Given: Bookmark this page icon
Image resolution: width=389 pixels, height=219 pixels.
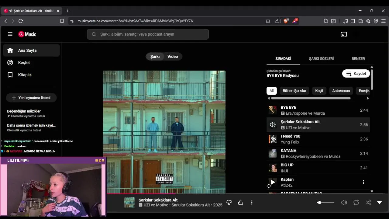Looking at the screenshot, I should click(x=62, y=21).
